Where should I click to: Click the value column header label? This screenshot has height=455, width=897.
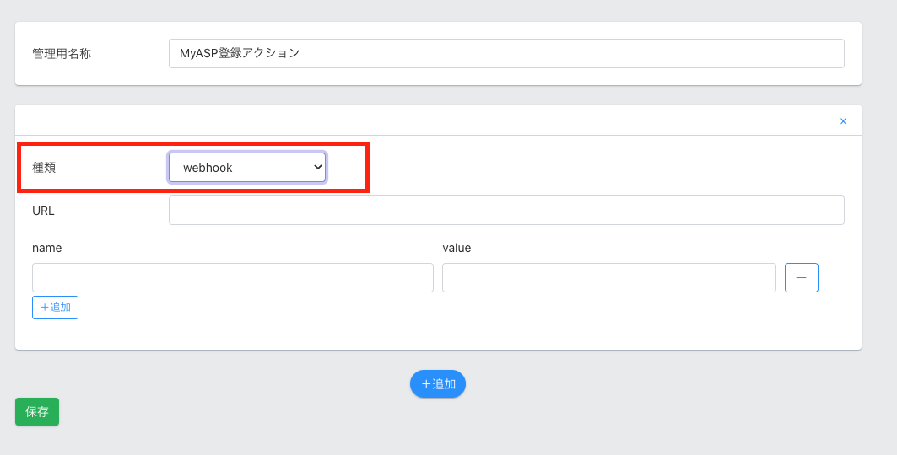point(457,248)
